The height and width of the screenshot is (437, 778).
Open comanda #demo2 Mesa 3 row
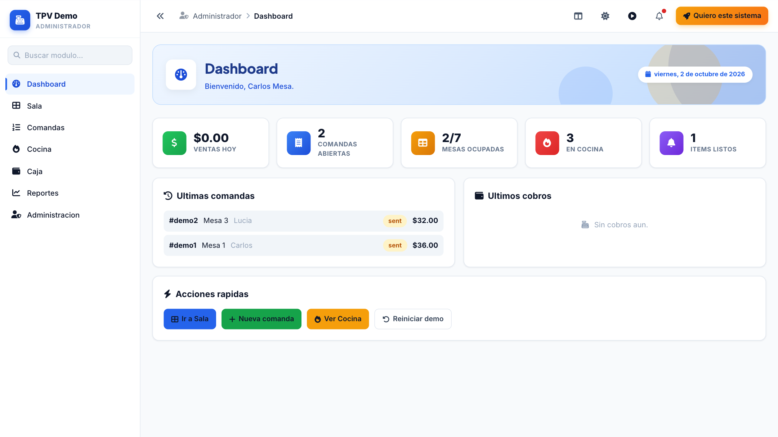click(303, 221)
